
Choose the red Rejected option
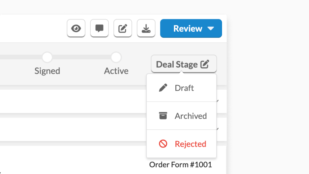tap(181, 144)
